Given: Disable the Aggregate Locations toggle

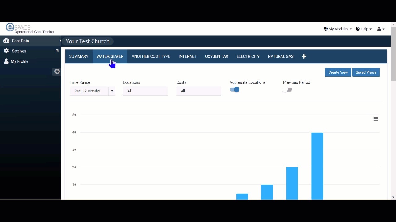Looking at the screenshot, I should point(235,90).
